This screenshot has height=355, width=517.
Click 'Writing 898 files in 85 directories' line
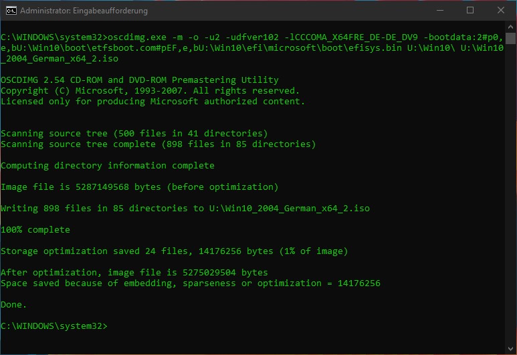tap(185, 209)
